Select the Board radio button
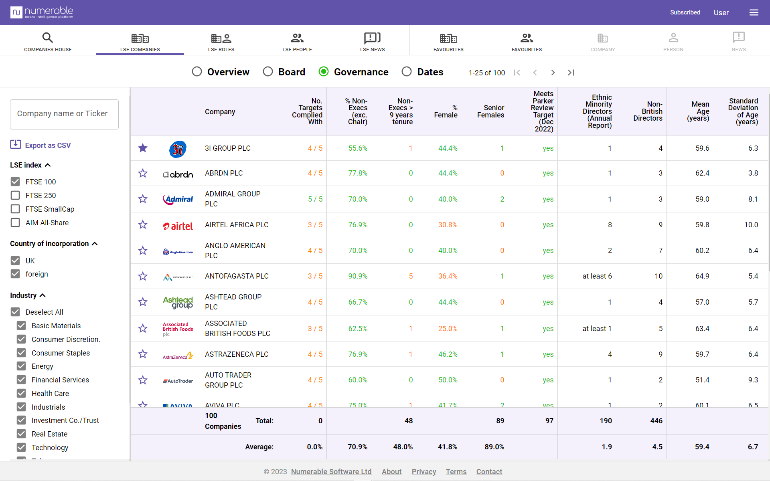The height and width of the screenshot is (481, 770). coord(268,71)
